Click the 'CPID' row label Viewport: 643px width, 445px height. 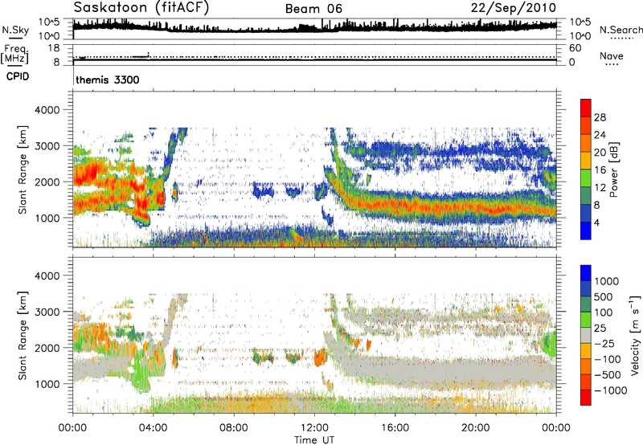pos(18,76)
